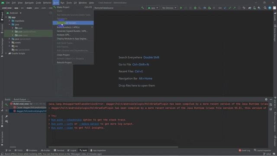Click the build tree horizontal scrollbar

13,147
